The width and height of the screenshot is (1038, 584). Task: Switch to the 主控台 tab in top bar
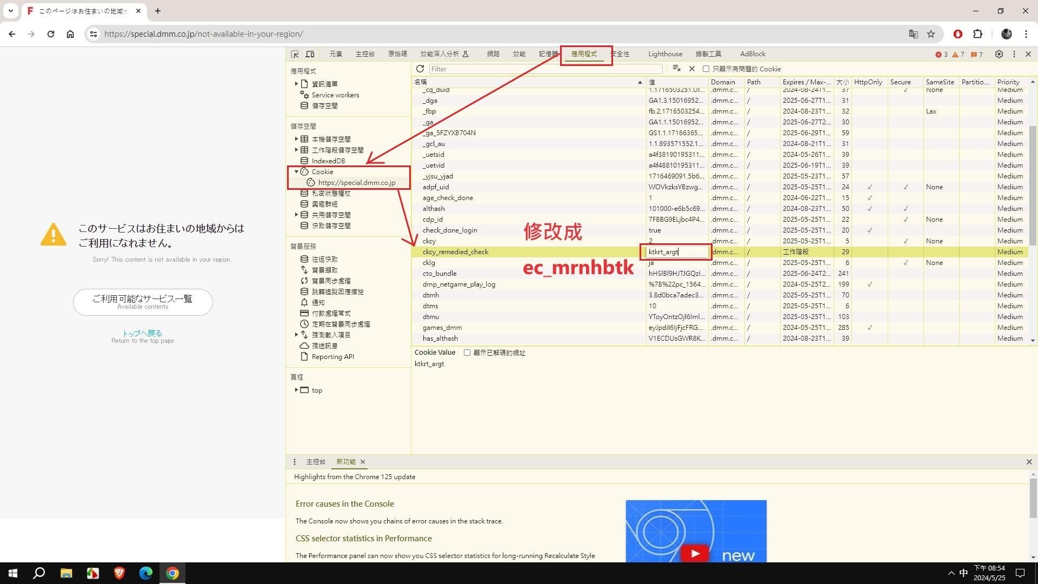point(365,54)
